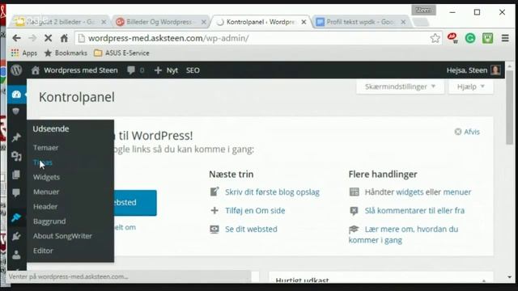Open Bookmarks folder in bookmarks bar
Screen dimensions: 518x291
(x=66, y=53)
